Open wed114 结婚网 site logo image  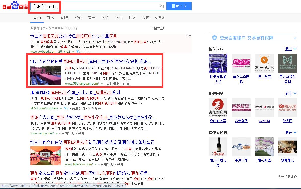[264, 108]
